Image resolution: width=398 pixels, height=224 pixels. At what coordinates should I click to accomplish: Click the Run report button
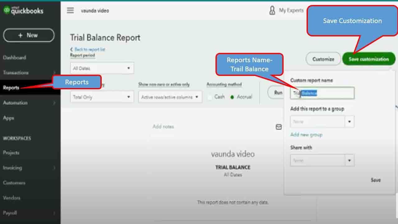(275, 92)
